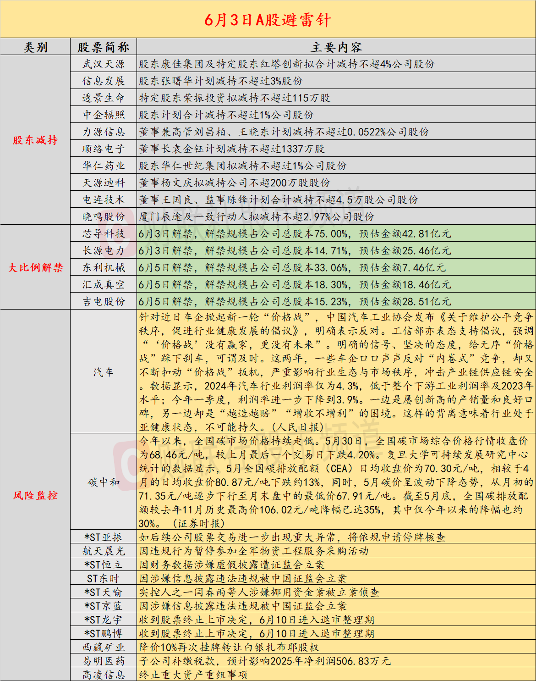Click the 总股本75.00% unlock row
536x681 pixels.
(x=336, y=234)
